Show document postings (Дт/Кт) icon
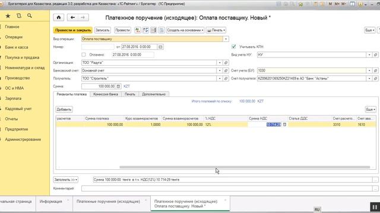Screen dimensions: 380x213 [x=138, y=30]
